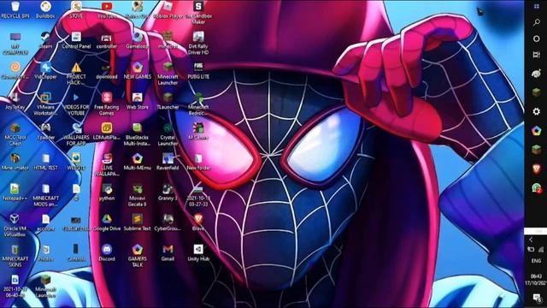Screen dimensions: 547x308
Task: Open the VIDEOS FOR YOUTUBE shortcut
Action: click(x=76, y=104)
